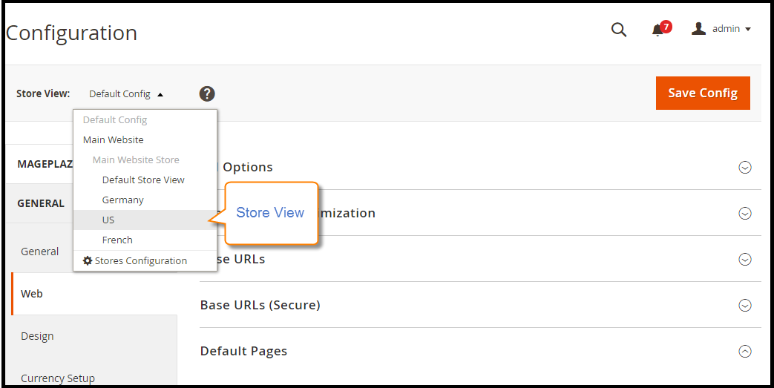Select Default Store View option
Image resolution: width=774 pixels, height=388 pixels.
tap(145, 180)
